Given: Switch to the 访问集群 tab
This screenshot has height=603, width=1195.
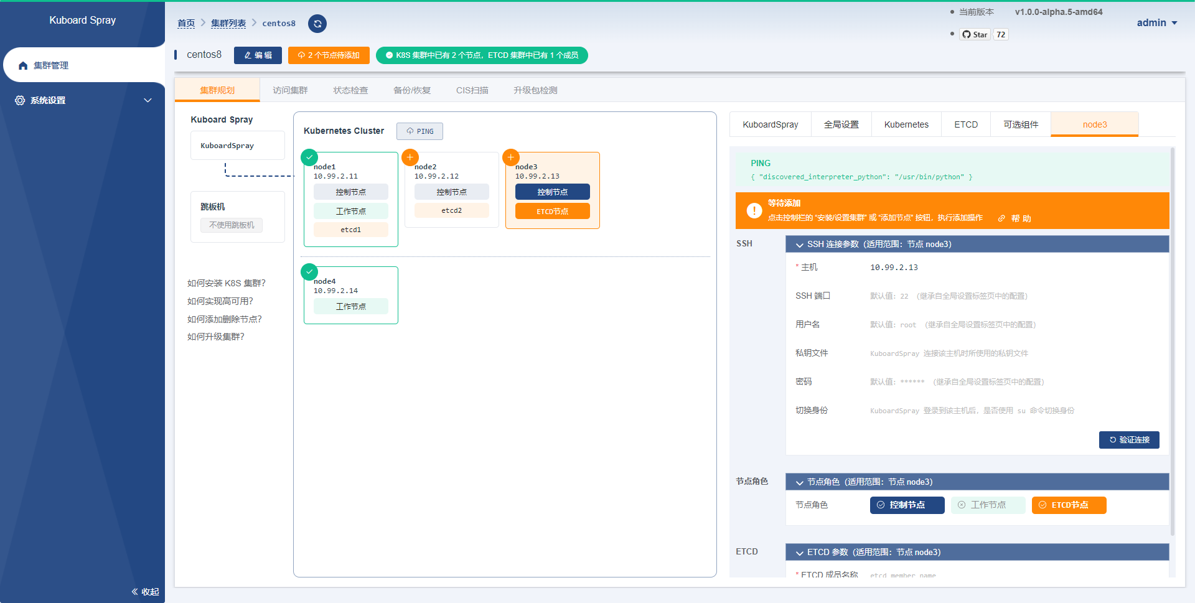Looking at the screenshot, I should pos(290,90).
